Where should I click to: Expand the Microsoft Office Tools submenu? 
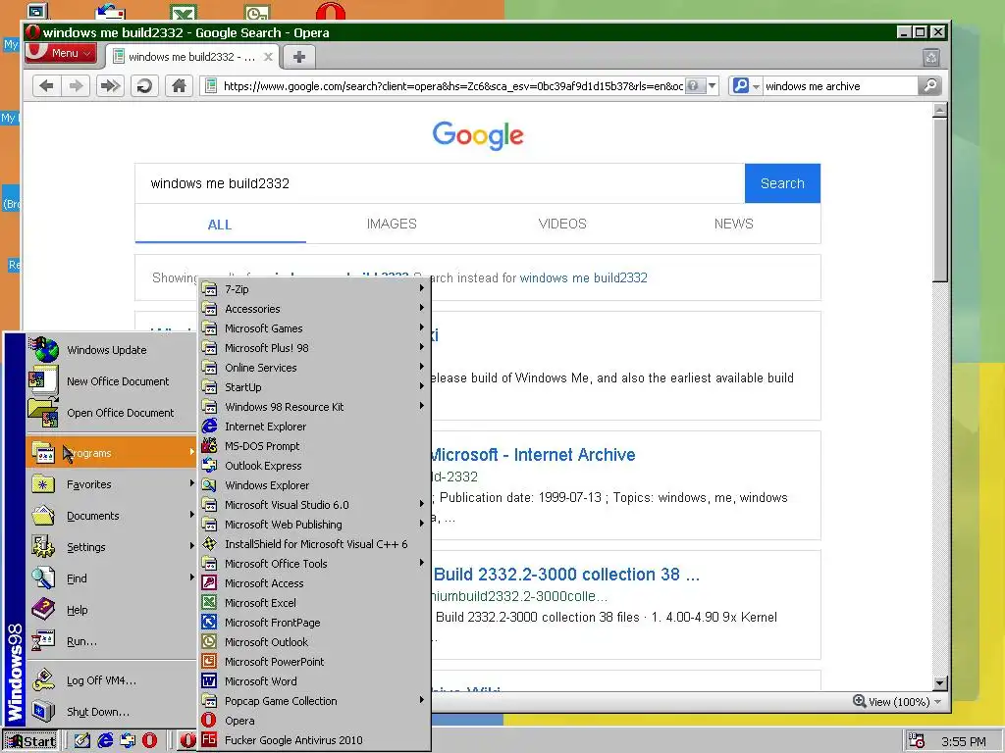[314, 564]
